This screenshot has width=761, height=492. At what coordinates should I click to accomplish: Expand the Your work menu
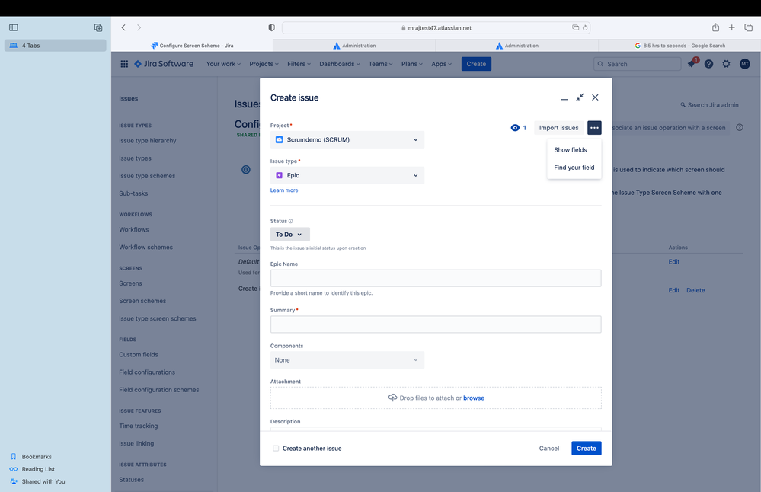(223, 64)
